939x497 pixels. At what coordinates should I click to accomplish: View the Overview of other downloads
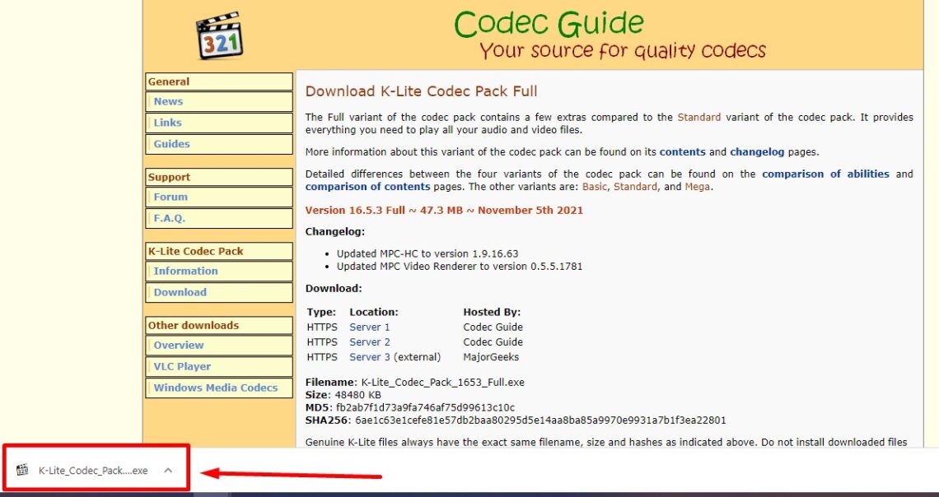click(x=178, y=345)
